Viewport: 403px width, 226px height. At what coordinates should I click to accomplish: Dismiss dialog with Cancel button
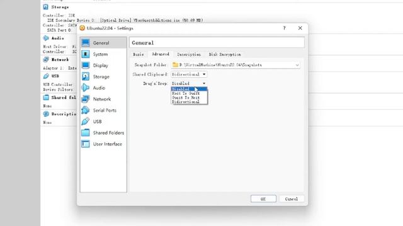(x=291, y=199)
